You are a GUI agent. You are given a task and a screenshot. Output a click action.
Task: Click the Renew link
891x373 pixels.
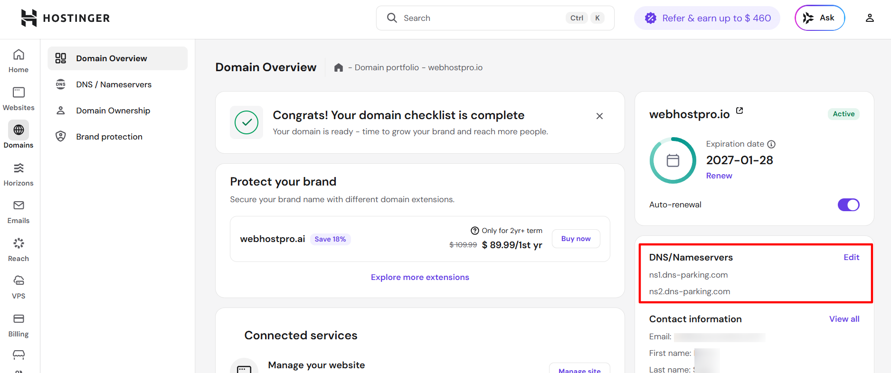click(x=719, y=176)
